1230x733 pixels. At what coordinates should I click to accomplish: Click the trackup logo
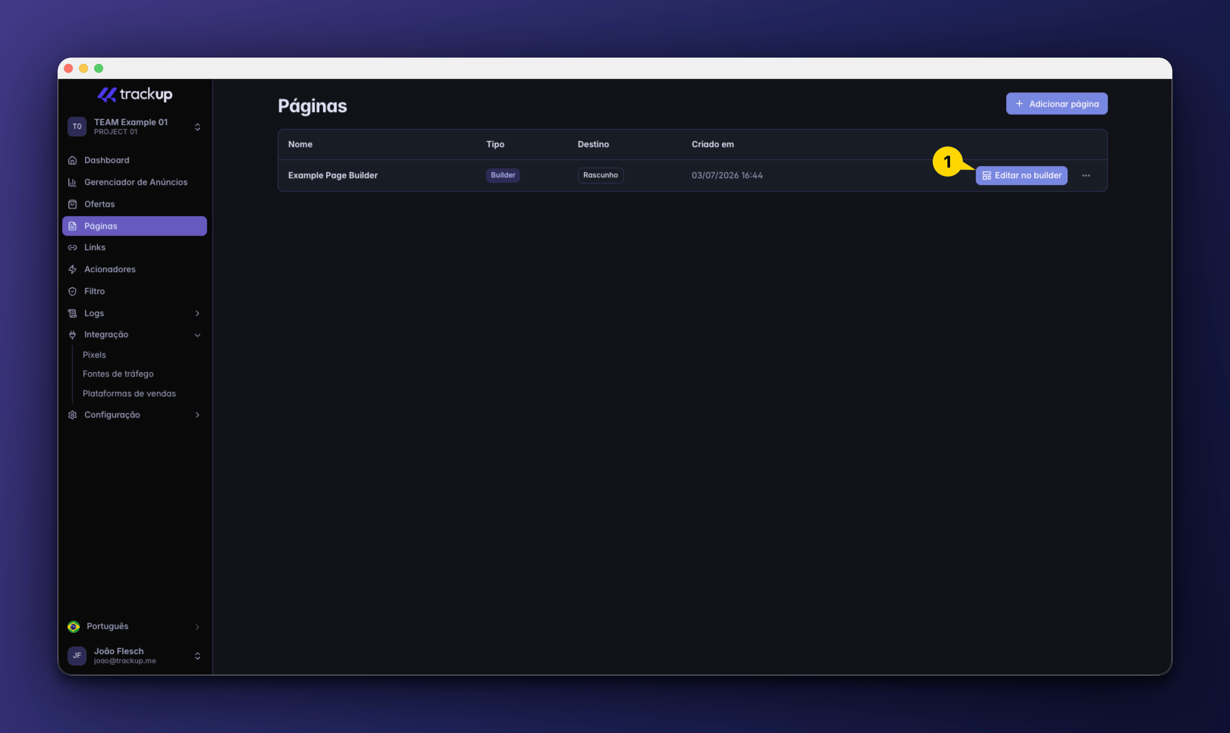(135, 94)
